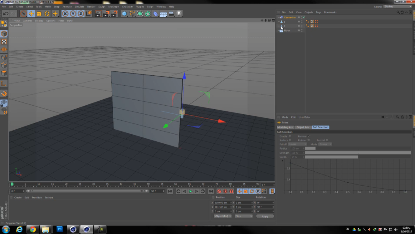This screenshot has height=234, width=415.
Task: Select the Live Selection arrow tool
Action: pyautogui.click(x=23, y=14)
